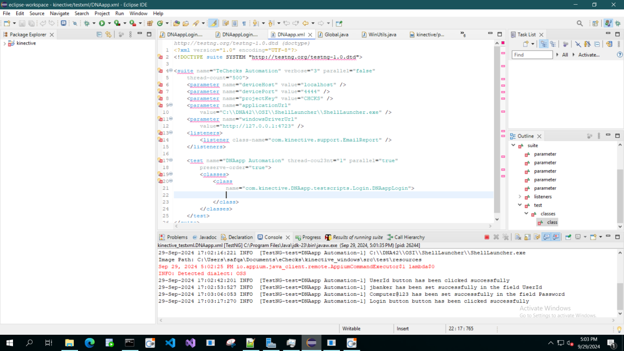Expand the kinective project in Package Explorer
The height and width of the screenshot is (351, 624).
pos(5,43)
